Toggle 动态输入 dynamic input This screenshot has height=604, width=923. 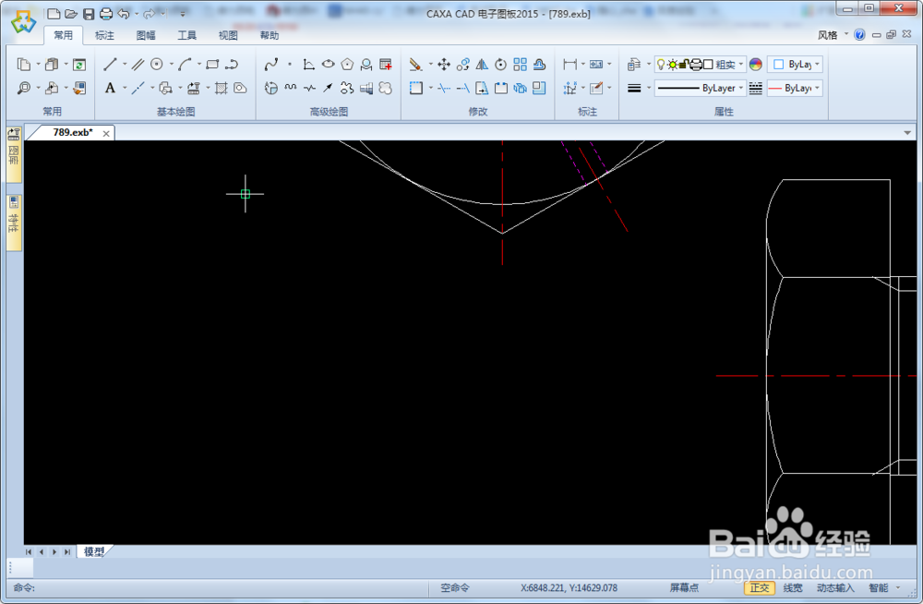coord(835,587)
